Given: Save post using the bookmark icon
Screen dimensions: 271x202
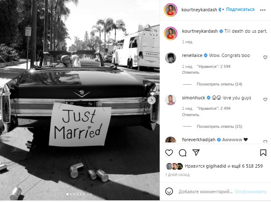Looking at the screenshot, I should pos(263,153).
